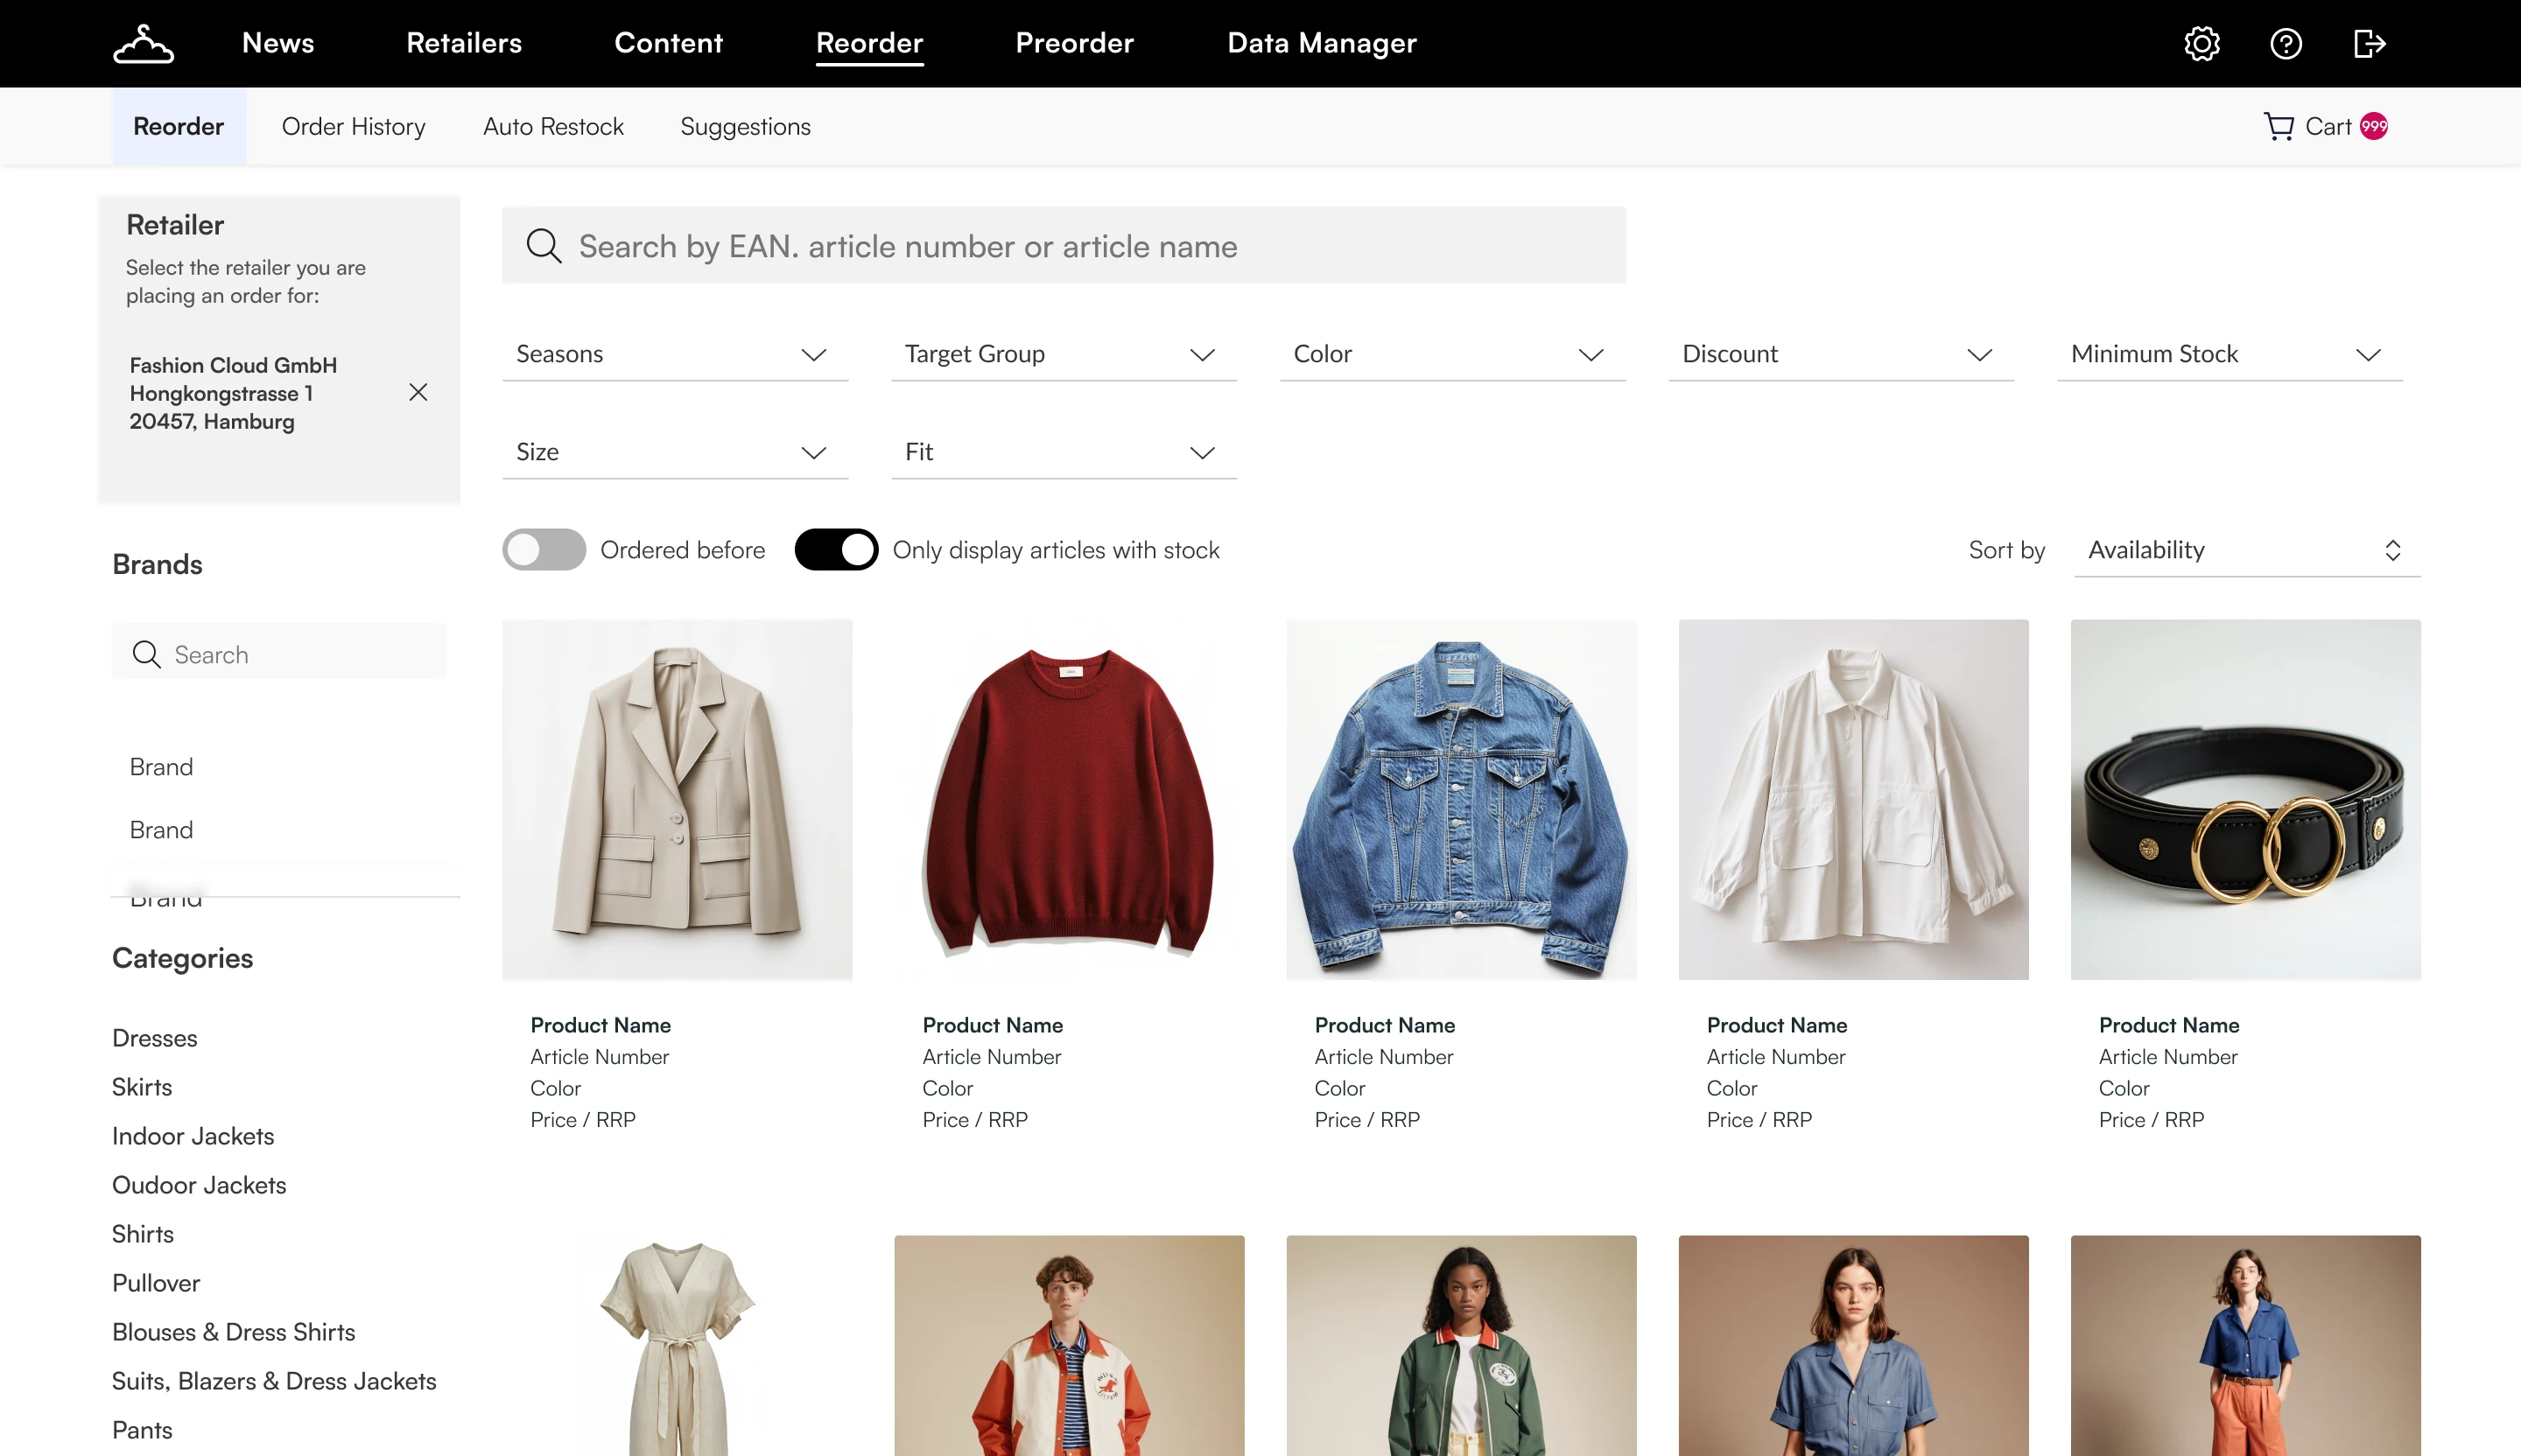The width and height of the screenshot is (2521, 1456).
Task: Click the hanger logo icon
Action: click(143, 44)
